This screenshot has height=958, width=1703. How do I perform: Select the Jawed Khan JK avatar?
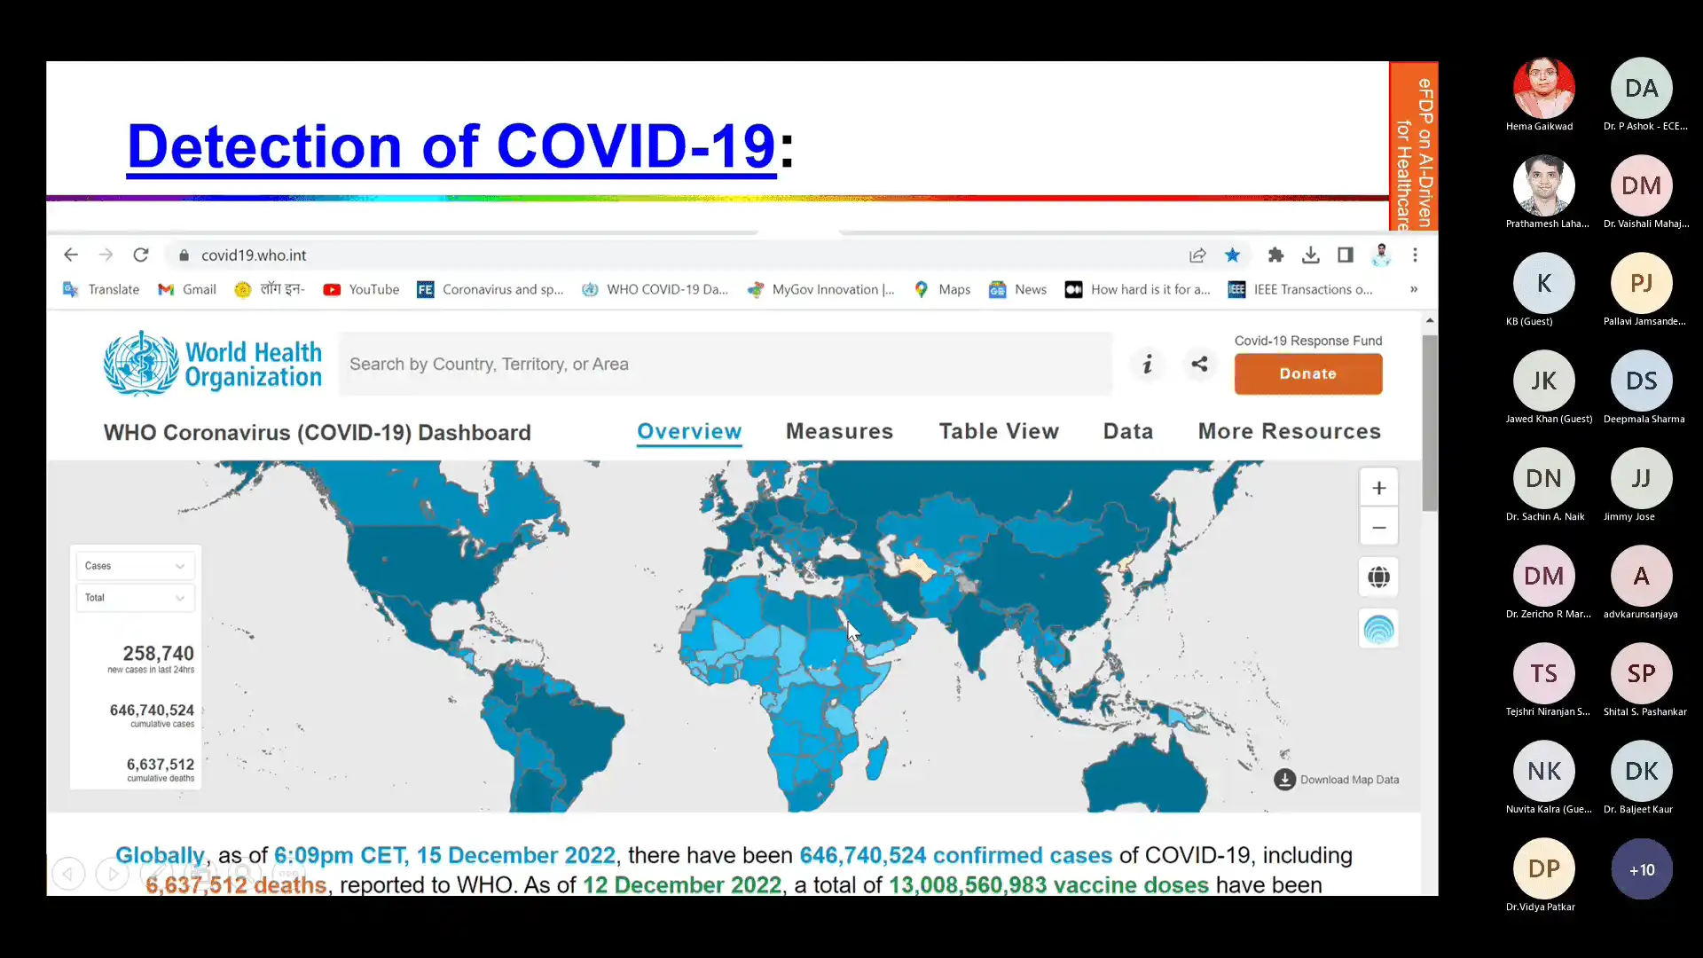click(x=1543, y=381)
